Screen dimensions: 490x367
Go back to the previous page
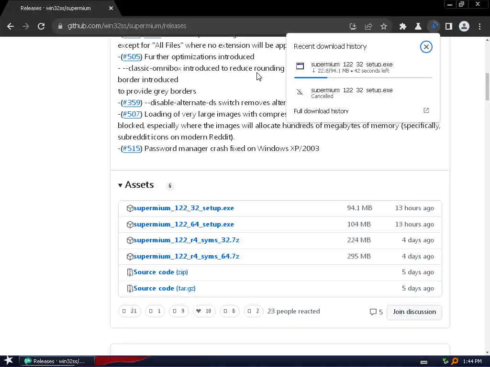point(11,27)
